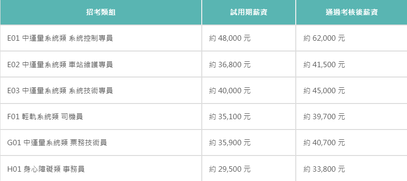Select the E01 系統控制專員 row label
Screen dimensions: 407x181
pos(60,38)
